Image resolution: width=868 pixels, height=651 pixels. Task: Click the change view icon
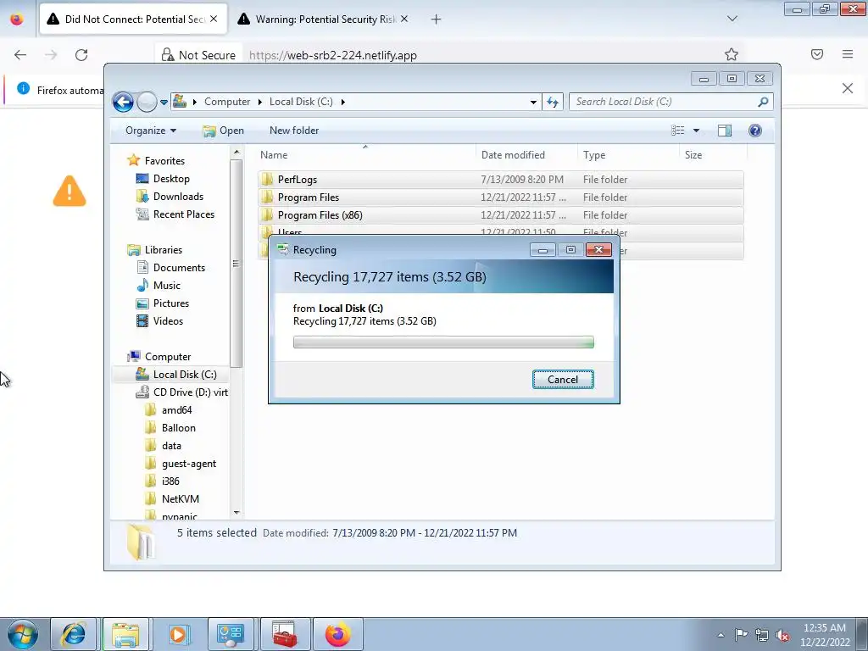[677, 131]
